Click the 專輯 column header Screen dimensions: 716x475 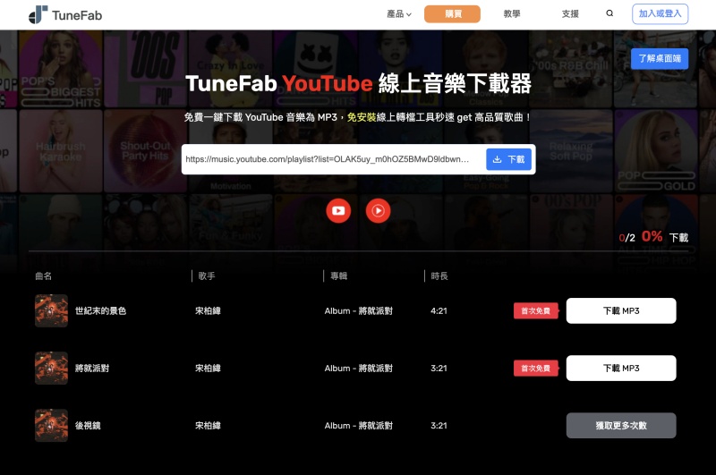(x=339, y=276)
